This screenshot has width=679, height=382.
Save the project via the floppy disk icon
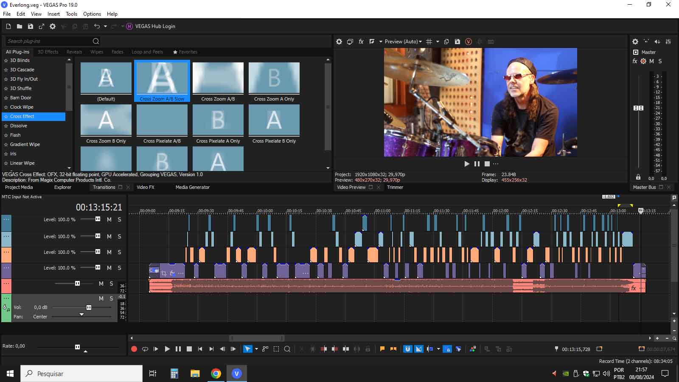(31, 26)
